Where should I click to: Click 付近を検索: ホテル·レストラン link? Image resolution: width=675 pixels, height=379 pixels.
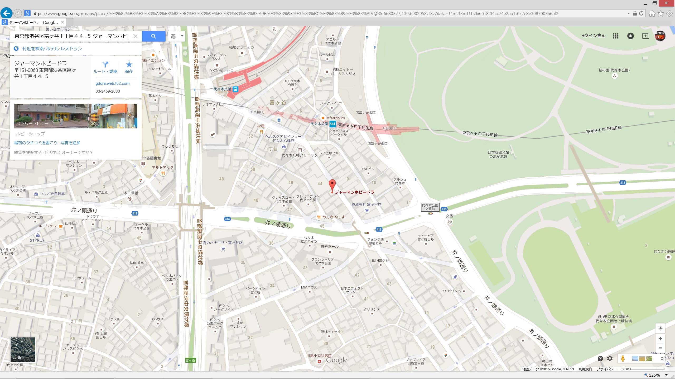[x=52, y=49]
